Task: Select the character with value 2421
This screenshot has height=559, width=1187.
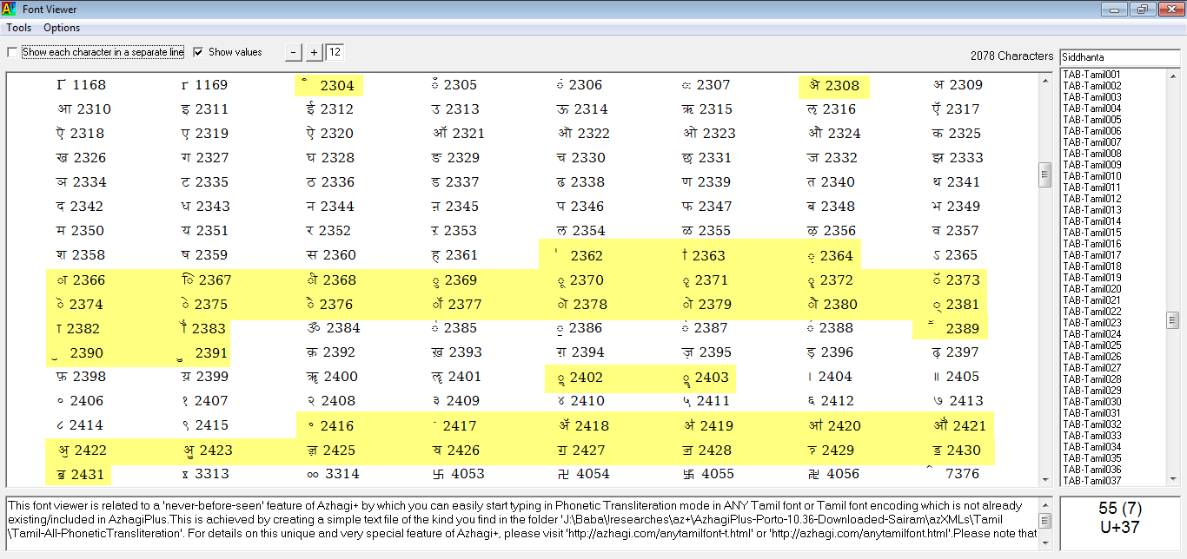Action: tap(960, 425)
